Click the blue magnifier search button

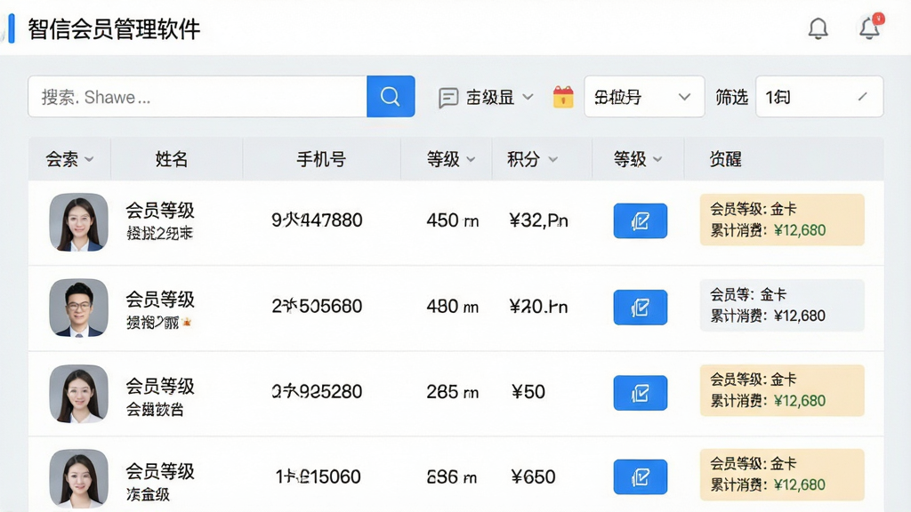click(391, 96)
